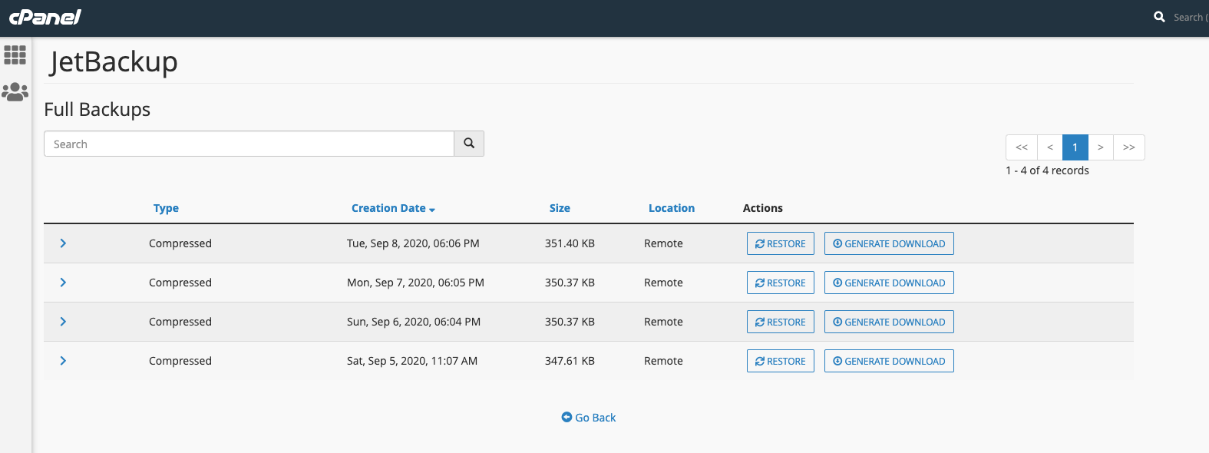This screenshot has width=1209, height=453.
Task: Focus the top-right cPanel search field
Action: pos(1191,17)
